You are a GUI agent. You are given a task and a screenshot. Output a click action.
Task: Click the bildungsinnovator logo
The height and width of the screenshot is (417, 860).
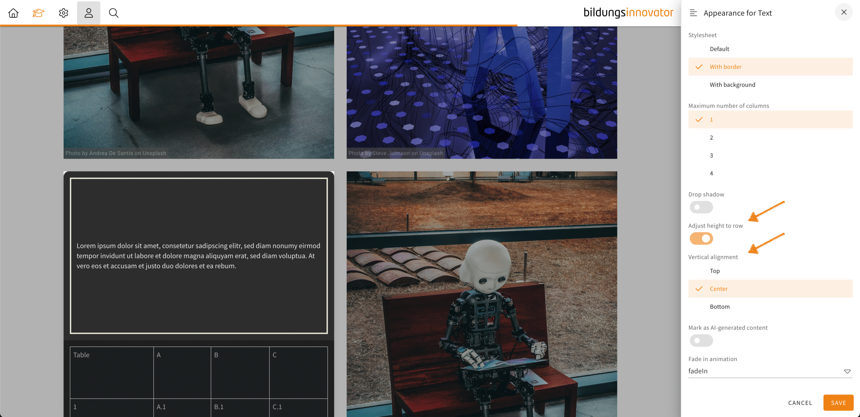click(x=628, y=13)
